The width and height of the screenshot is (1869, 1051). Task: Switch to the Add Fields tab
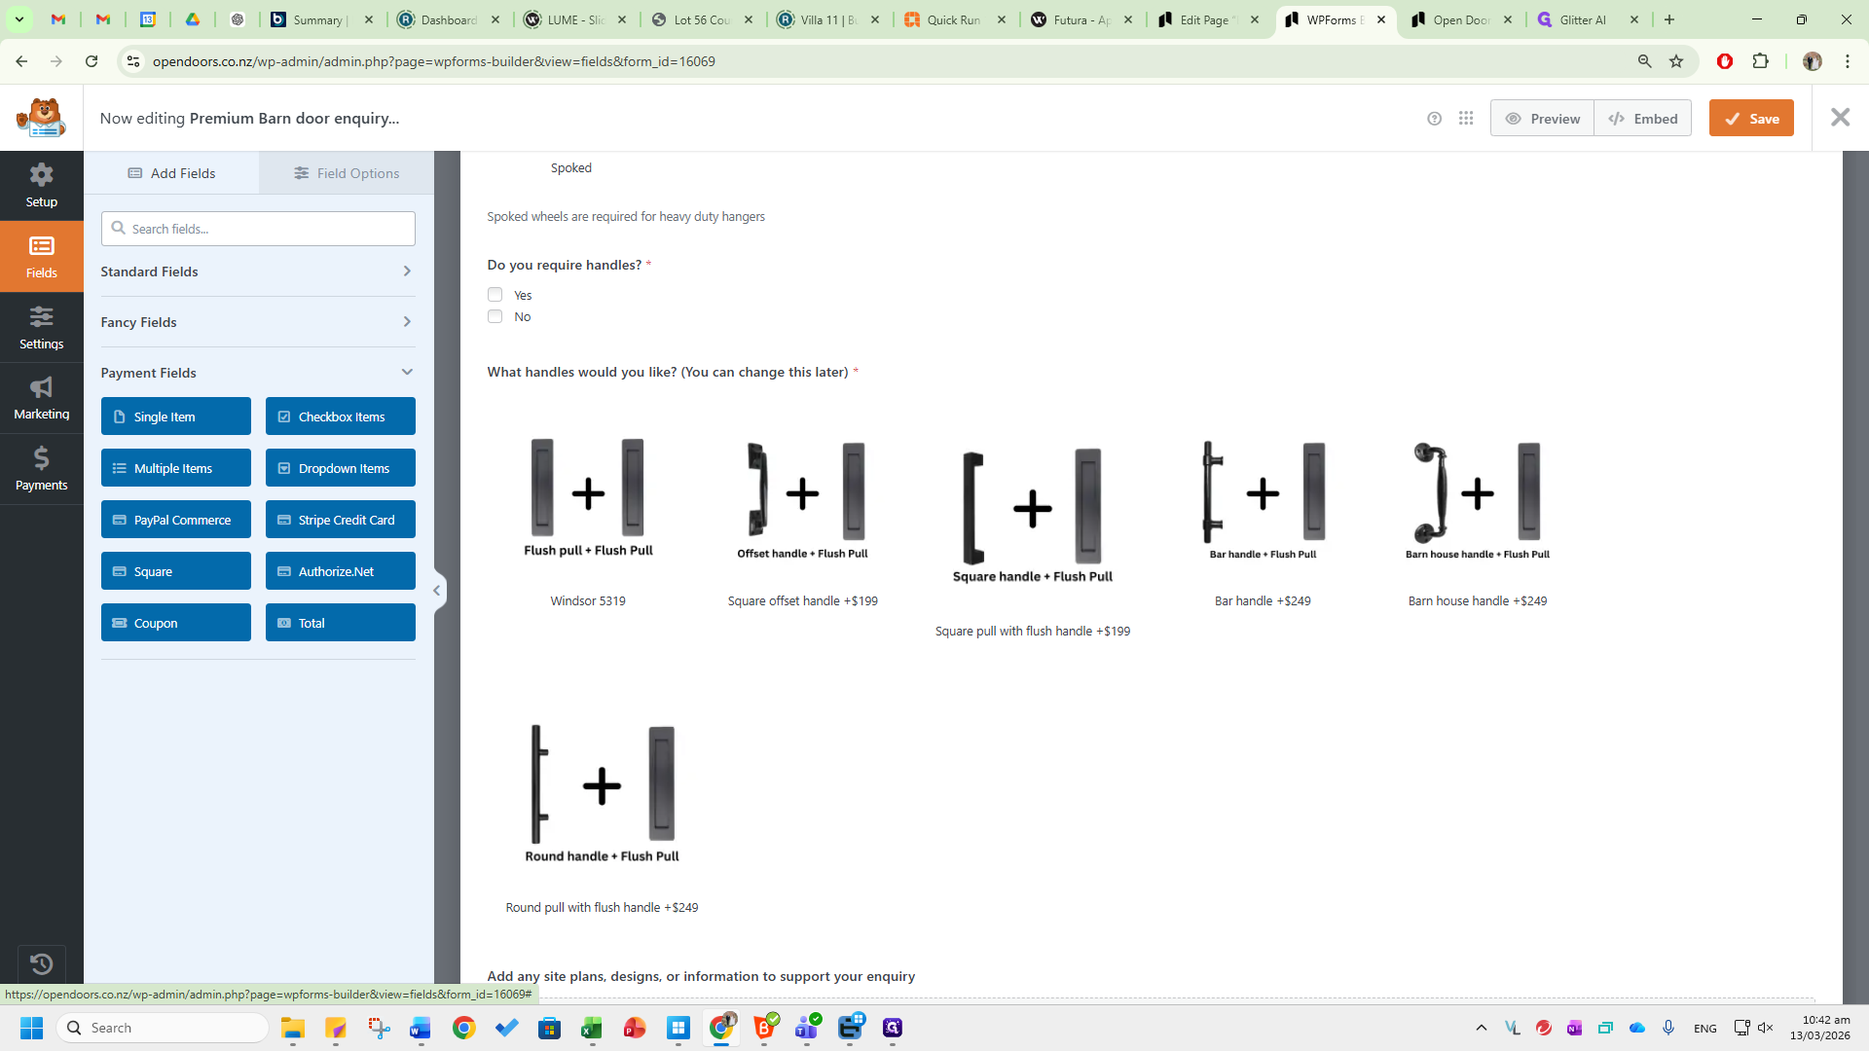pos(171,173)
